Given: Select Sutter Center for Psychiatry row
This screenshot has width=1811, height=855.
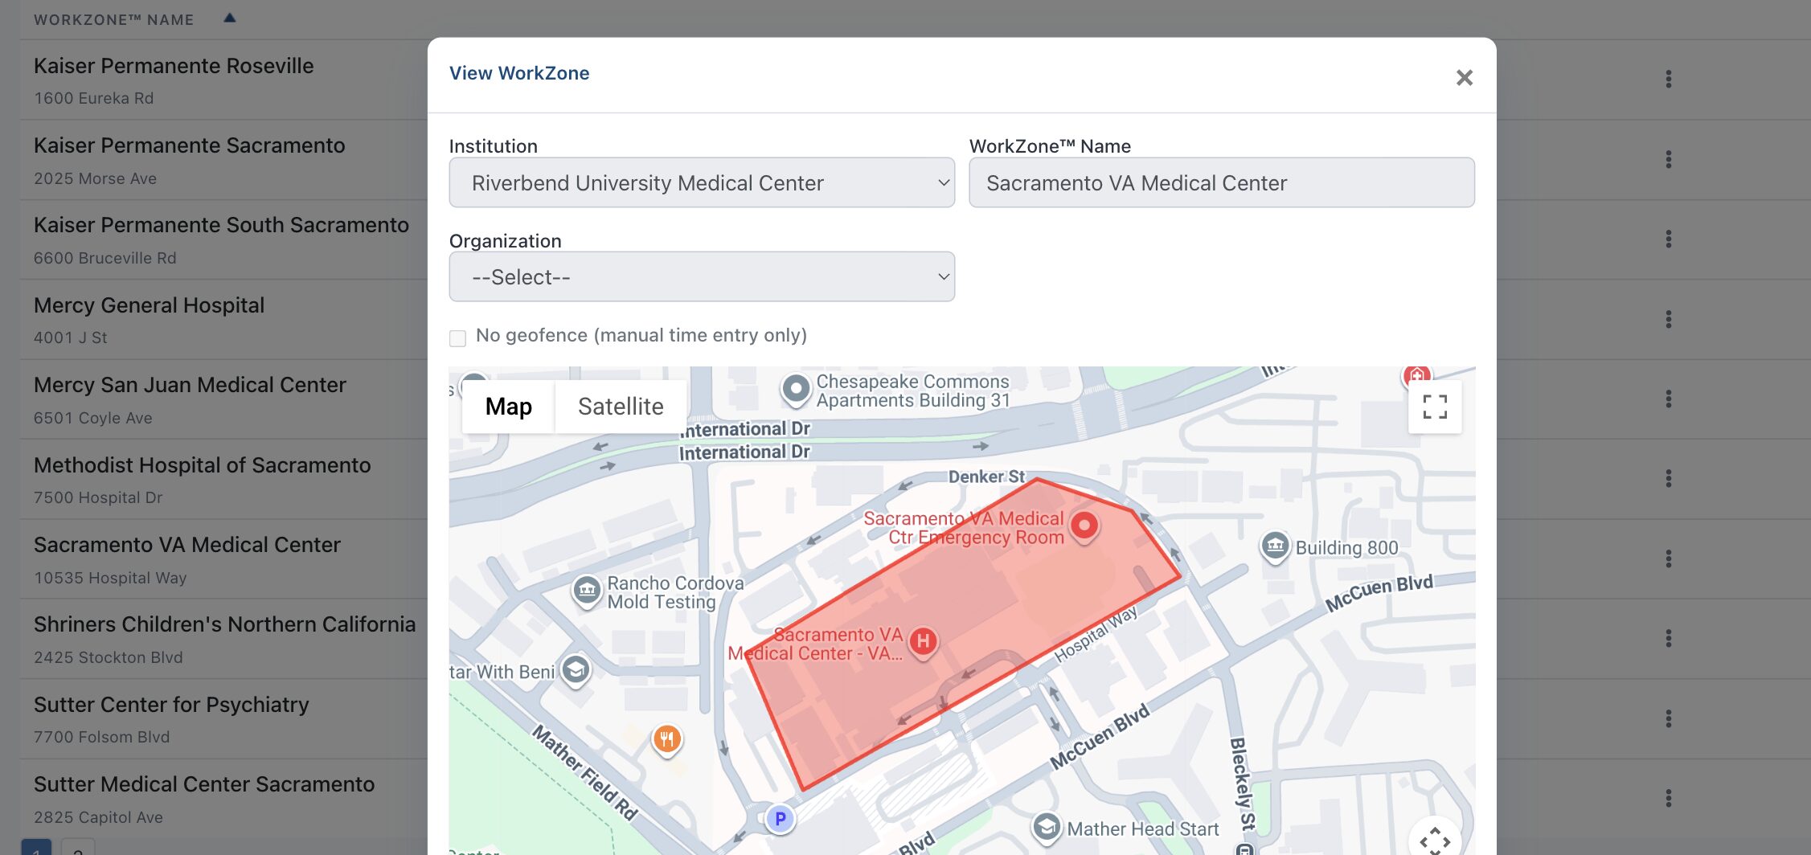Looking at the screenshot, I should click(x=171, y=705).
